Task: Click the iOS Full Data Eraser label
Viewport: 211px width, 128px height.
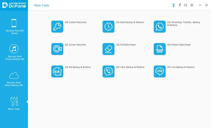Action: [x=126, y=45]
